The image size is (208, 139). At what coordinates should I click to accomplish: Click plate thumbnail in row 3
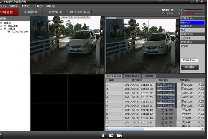click(x=166, y=93)
